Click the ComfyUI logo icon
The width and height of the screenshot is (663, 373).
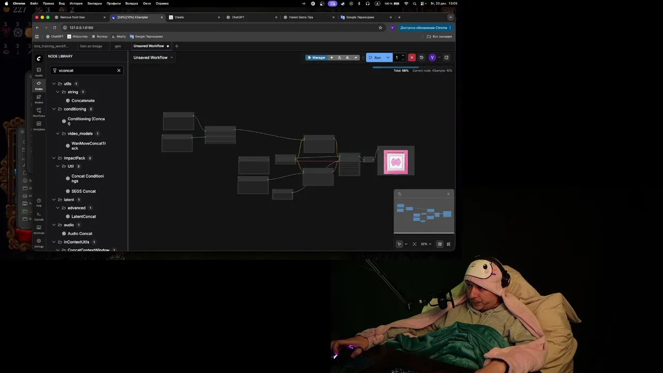(39, 58)
